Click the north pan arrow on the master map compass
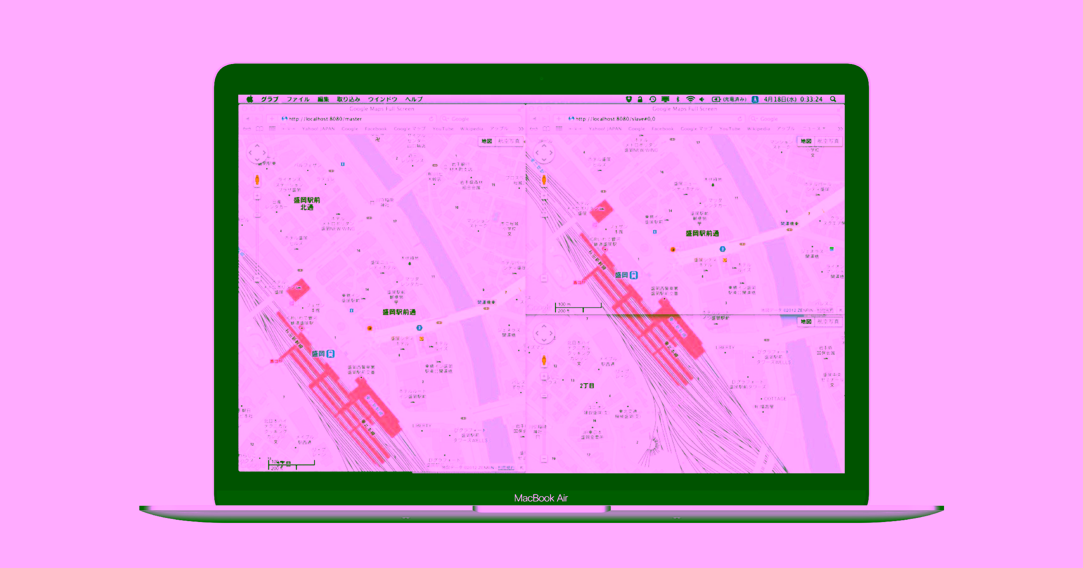 [257, 146]
